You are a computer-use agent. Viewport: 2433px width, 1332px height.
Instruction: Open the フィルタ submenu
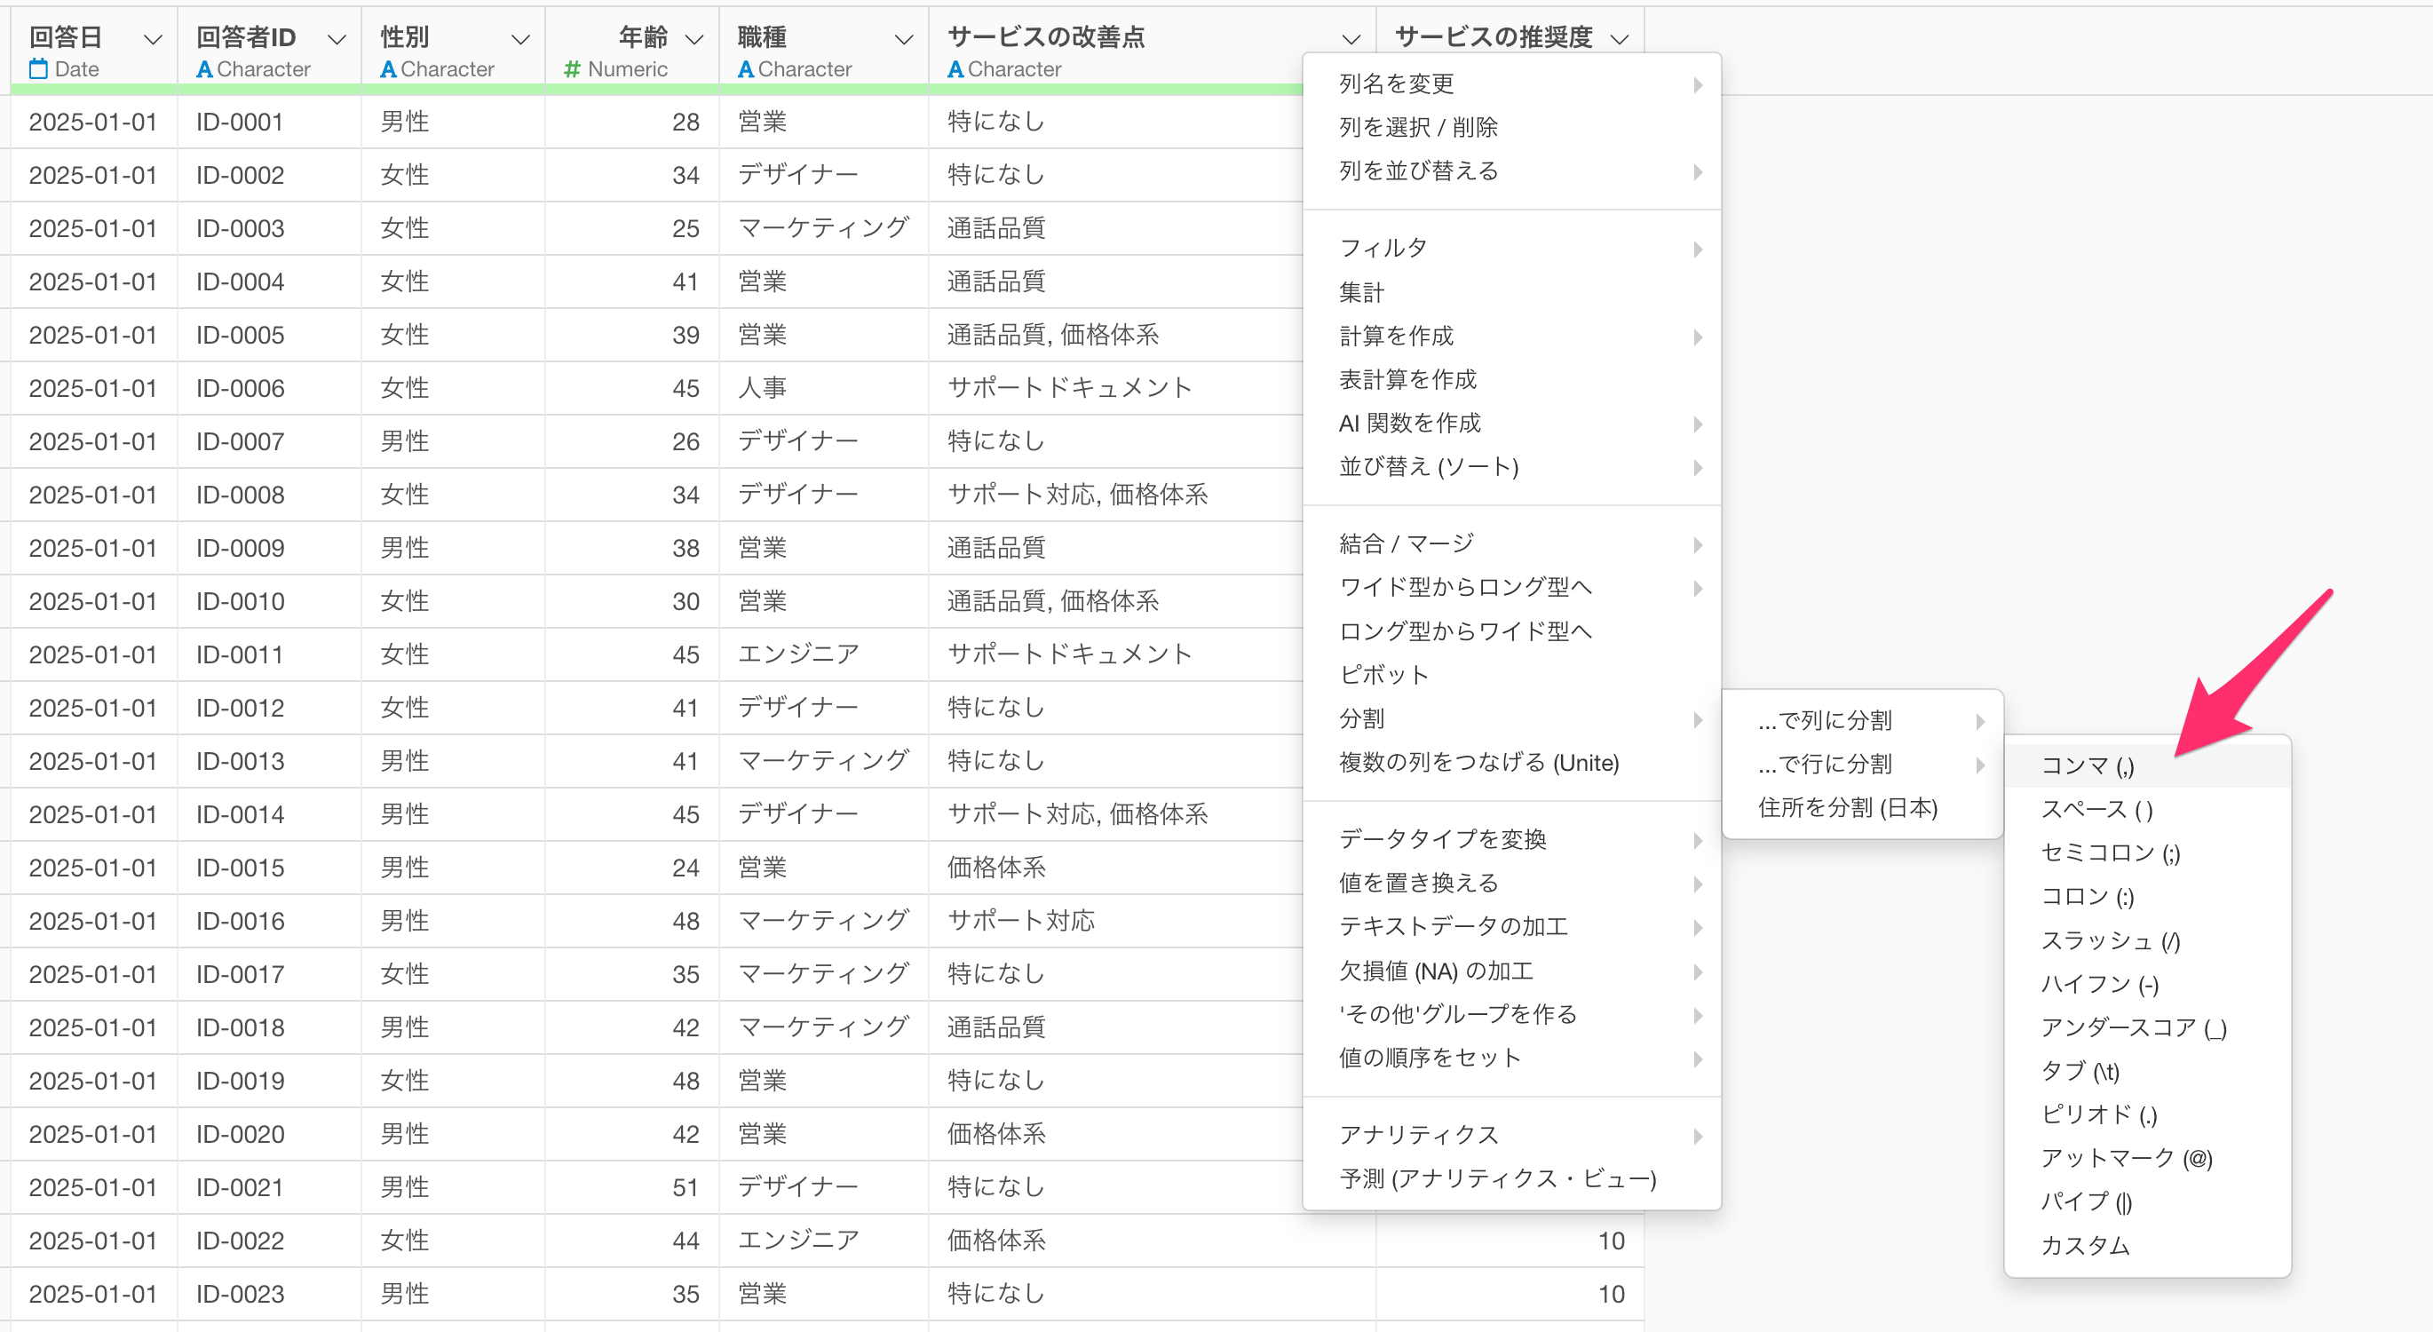pos(1383,248)
